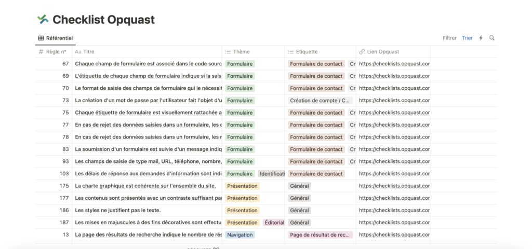
Task: Select rule number 175 cell
Action: click(x=54, y=186)
